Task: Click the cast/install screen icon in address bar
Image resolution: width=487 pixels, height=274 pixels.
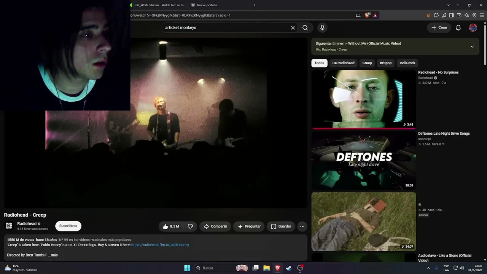Action: click(x=358, y=15)
